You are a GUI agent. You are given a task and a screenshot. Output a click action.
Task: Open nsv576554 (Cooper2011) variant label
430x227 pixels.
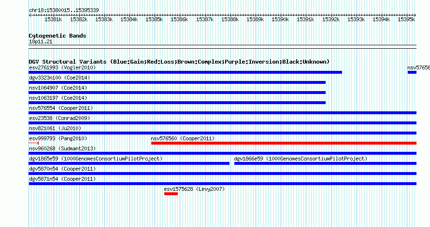61,108
